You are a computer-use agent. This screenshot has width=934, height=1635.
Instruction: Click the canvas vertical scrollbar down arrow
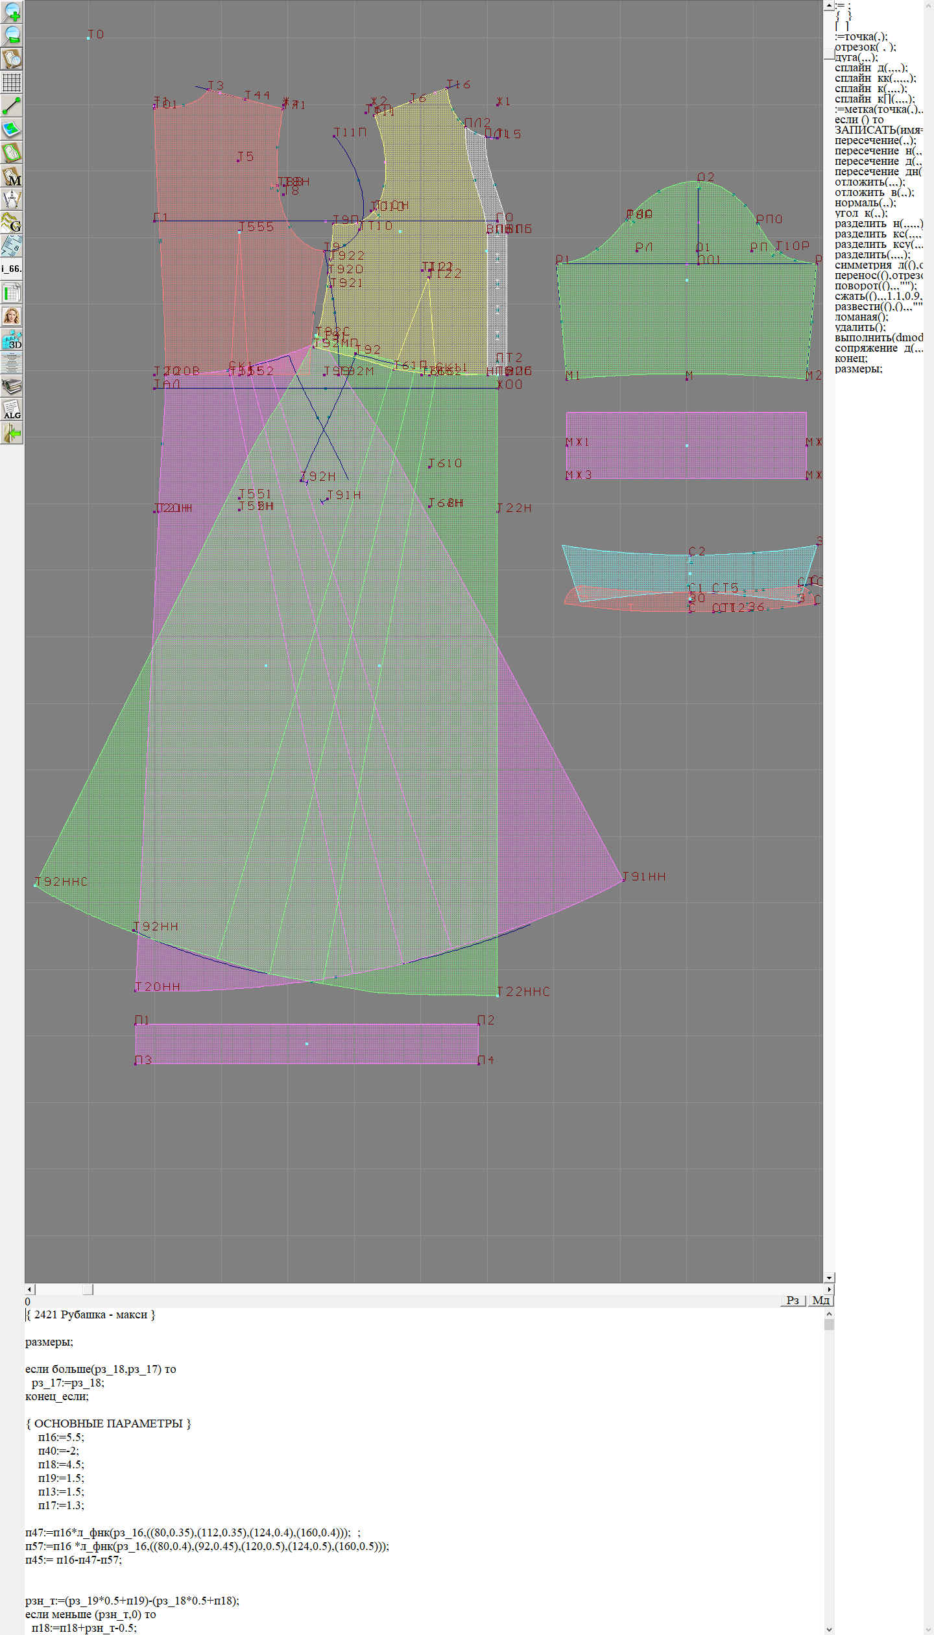click(x=829, y=1278)
